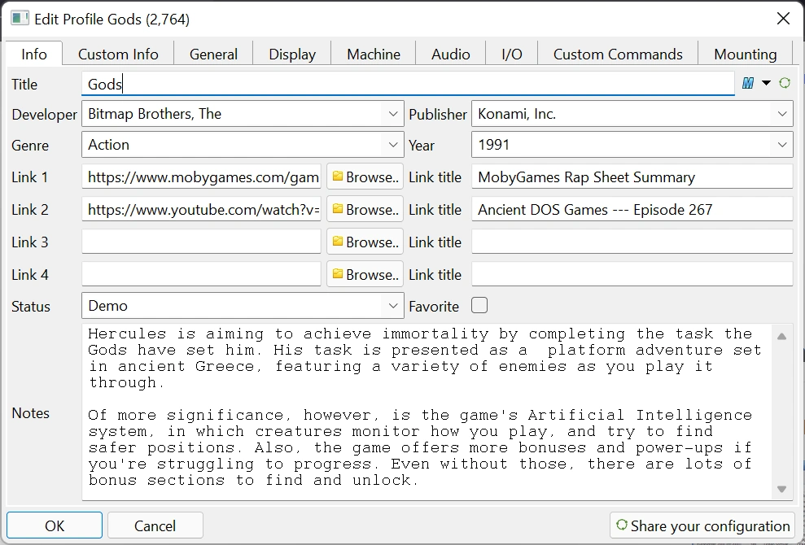Click the green refresh icon next to Title
The height and width of the screenshot is (545, 805).
pyautogui.click(x=785, y=83)
